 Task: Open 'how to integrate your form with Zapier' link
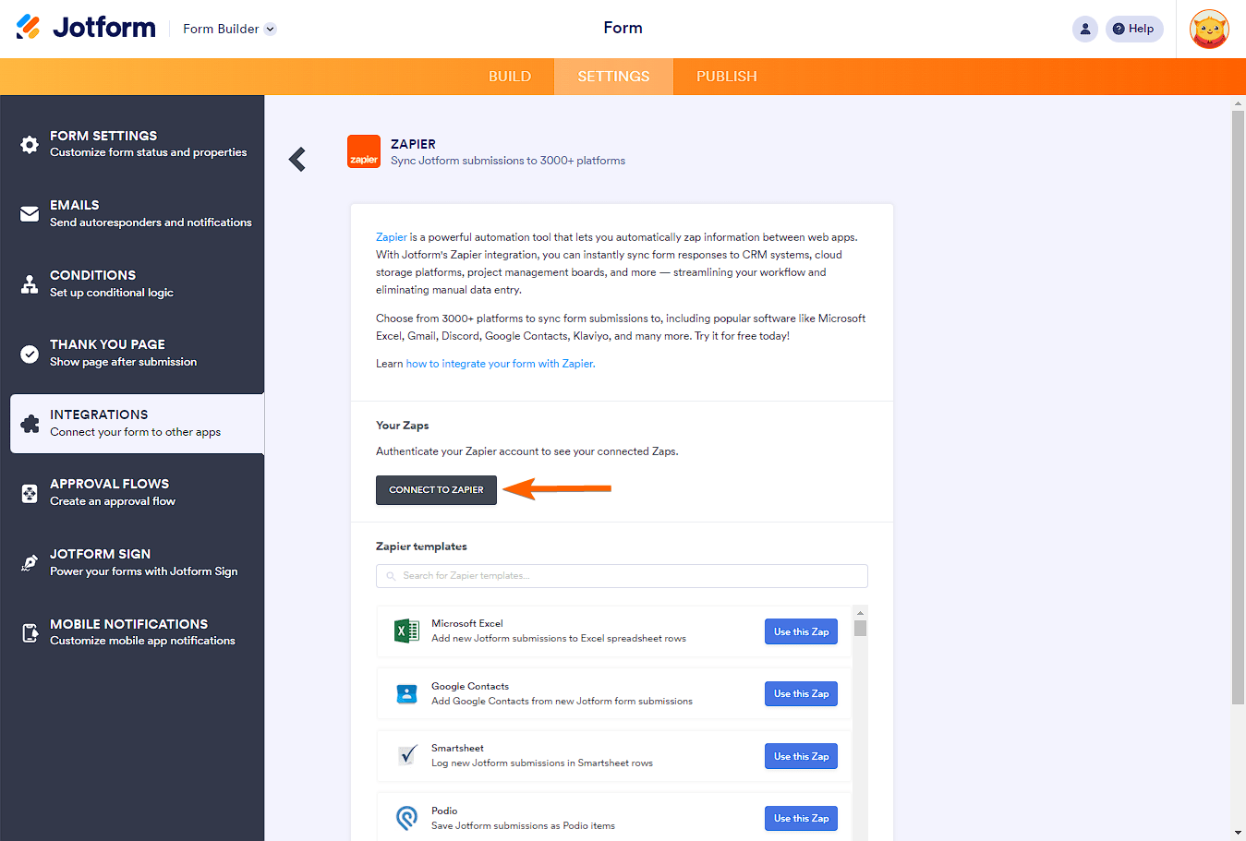coord(501,364)
